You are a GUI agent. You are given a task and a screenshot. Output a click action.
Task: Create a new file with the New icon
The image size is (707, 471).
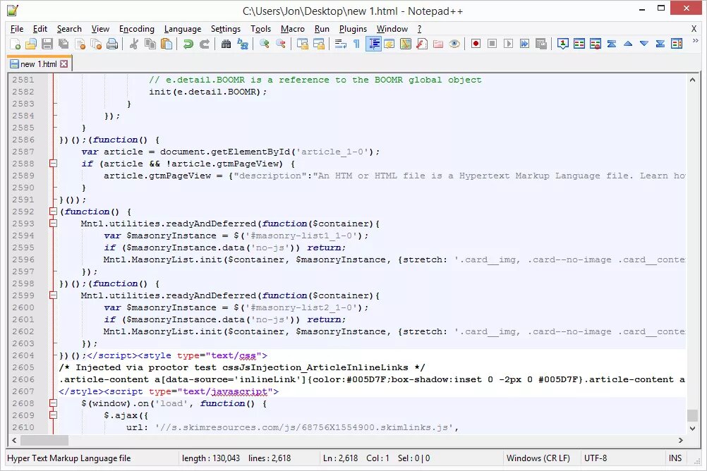point(15,44)
